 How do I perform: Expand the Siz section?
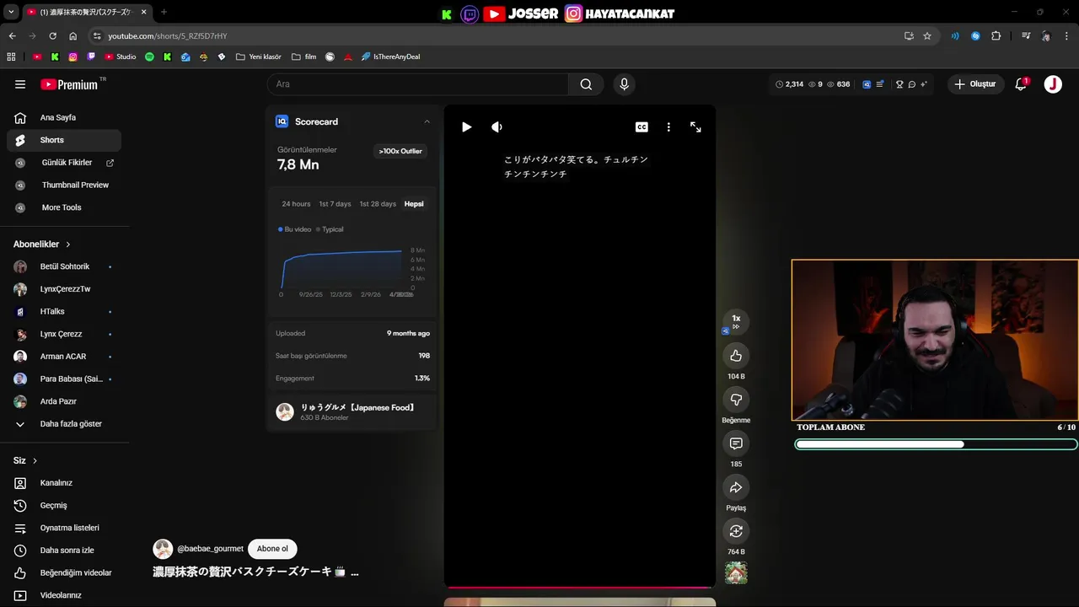pyautogui.click(x=25, y=461)
